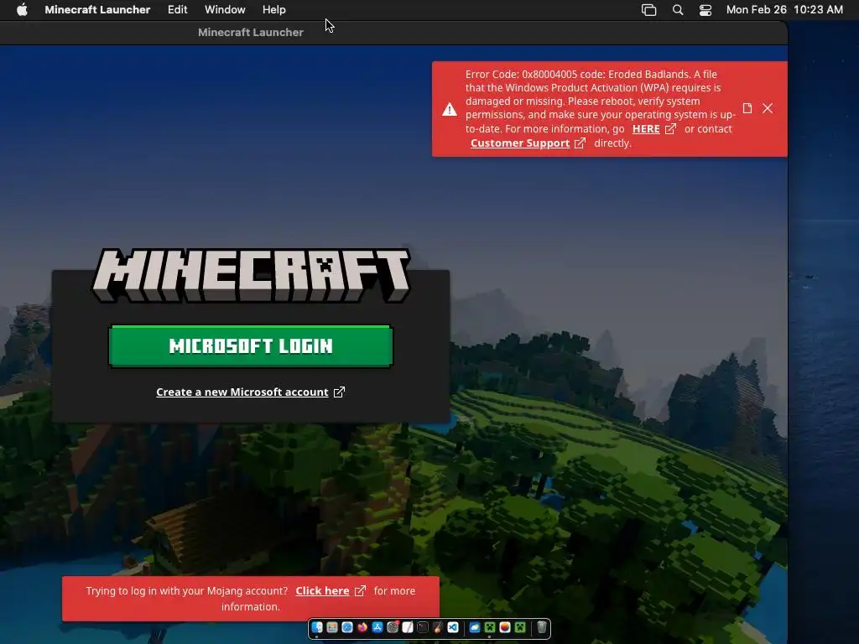
Task: Open the Customer Support link
Action: point(520,143)
